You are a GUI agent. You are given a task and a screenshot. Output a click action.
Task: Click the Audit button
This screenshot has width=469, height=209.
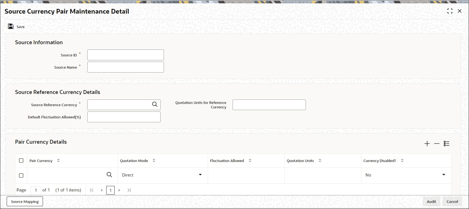point(431,201)
